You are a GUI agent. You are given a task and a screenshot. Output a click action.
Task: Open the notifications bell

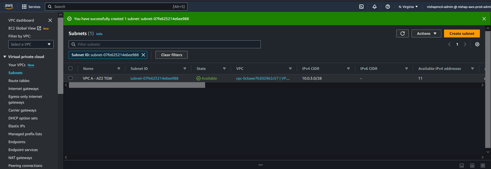click(374, 7)
